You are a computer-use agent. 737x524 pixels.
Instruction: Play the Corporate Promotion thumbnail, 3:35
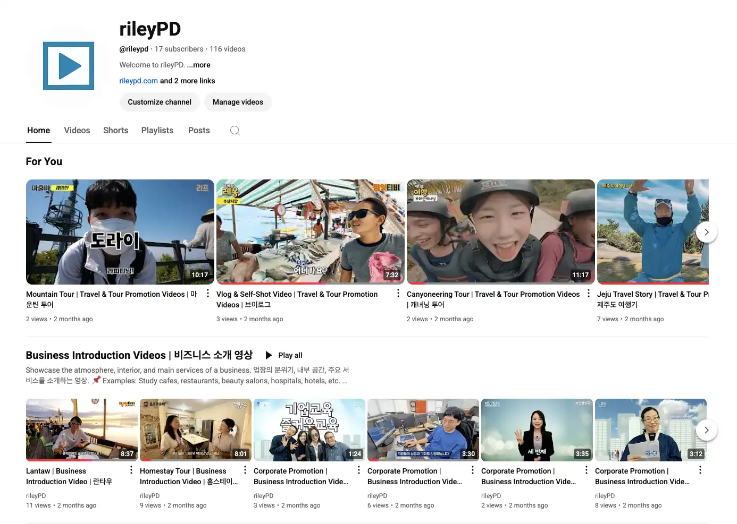[537, 430]
